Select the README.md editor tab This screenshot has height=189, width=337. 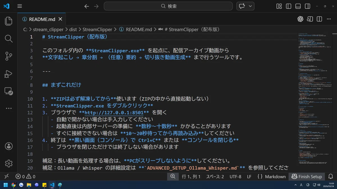click(x=42, y=19)
